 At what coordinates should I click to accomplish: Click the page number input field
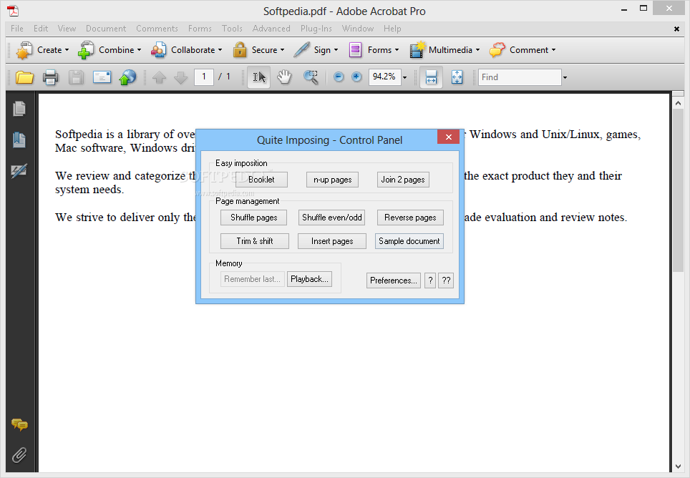(204, 77)
